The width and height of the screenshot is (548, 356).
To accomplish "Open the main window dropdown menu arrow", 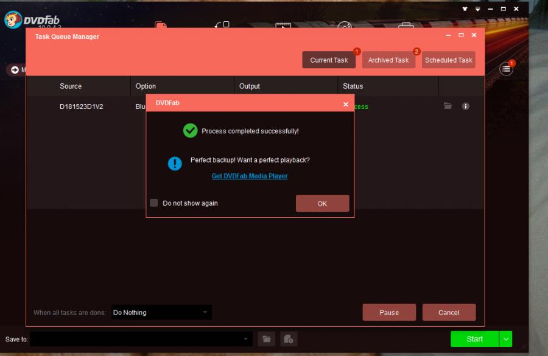I will (x=478, y=9).
